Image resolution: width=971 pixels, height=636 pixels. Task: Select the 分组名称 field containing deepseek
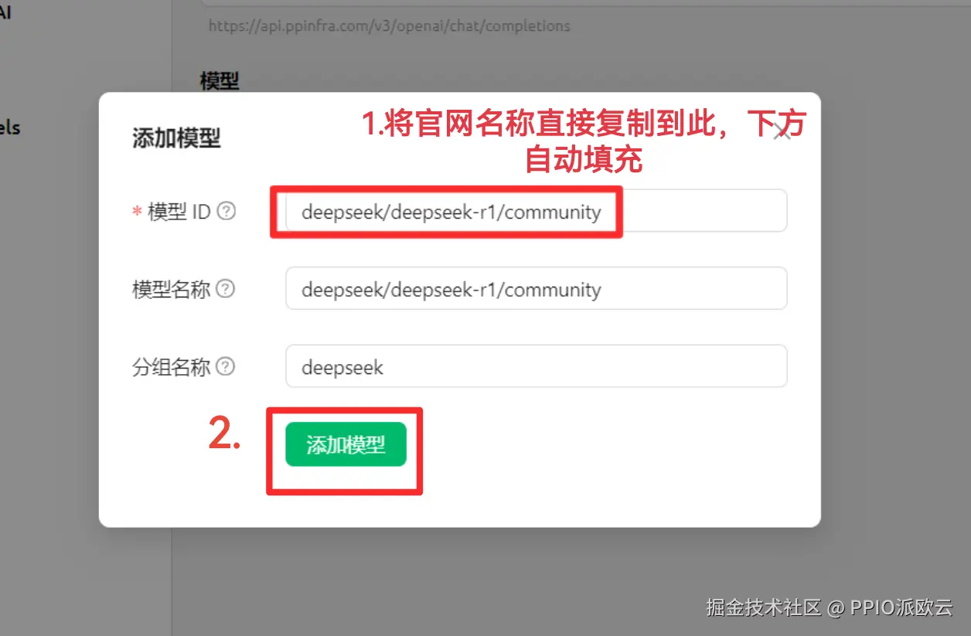[537, 366]
